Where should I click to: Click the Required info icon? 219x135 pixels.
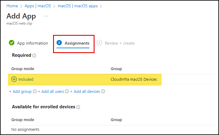click(x=34, y=56)
